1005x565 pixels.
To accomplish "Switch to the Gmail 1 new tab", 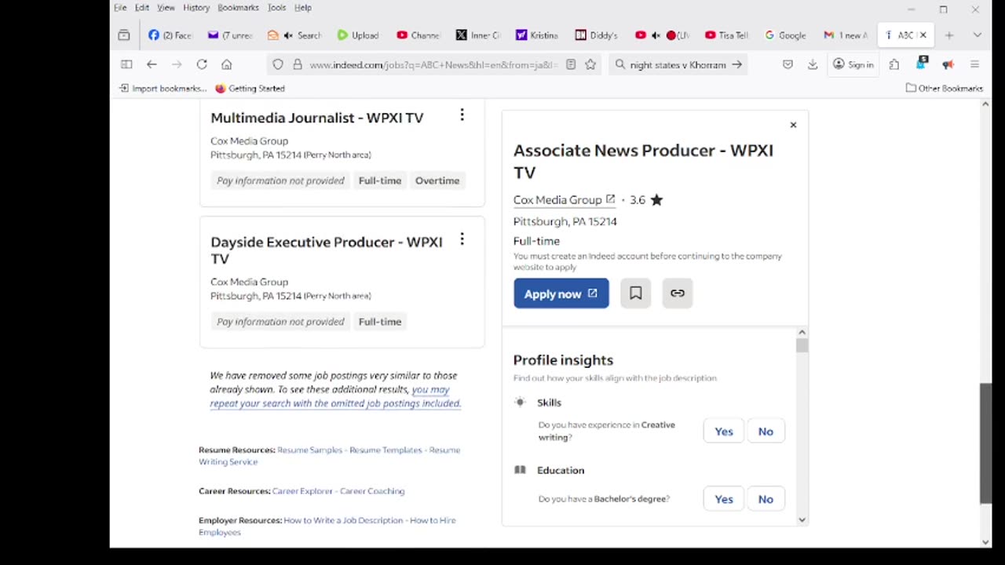I will click(x=846, y=35).
